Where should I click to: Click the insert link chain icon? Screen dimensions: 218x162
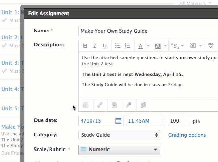(x=100, y=105)
